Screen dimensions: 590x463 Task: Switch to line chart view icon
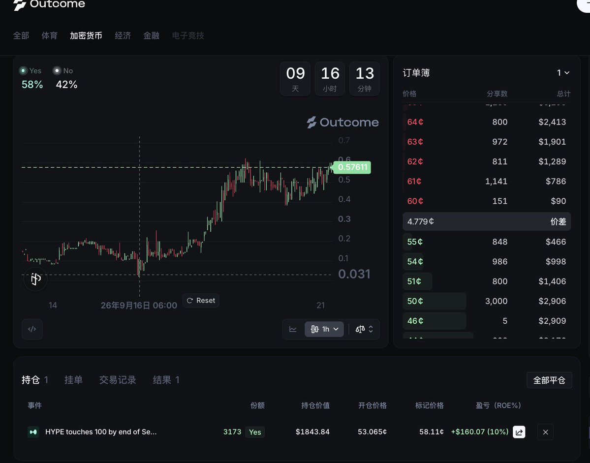(x=293, y=329)
